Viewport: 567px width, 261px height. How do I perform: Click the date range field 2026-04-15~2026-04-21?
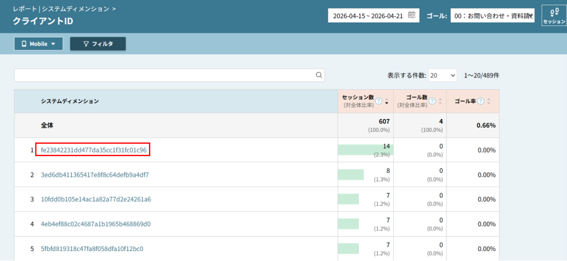pos(368,16)
